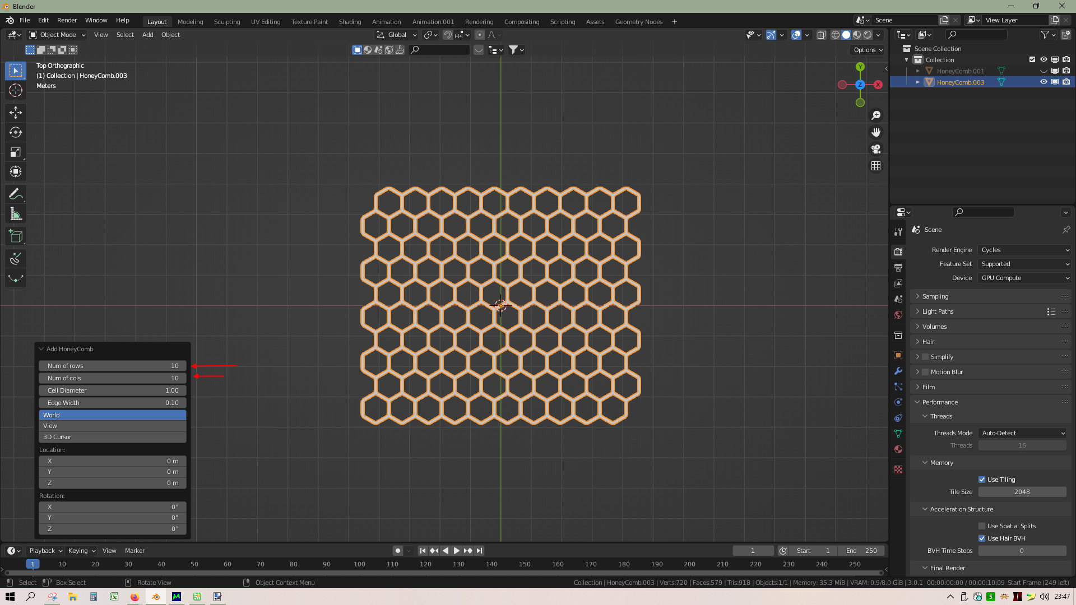Open the Render Engine dropdown
This screenshot has height=605, width=1076.
click(1024, 250)
